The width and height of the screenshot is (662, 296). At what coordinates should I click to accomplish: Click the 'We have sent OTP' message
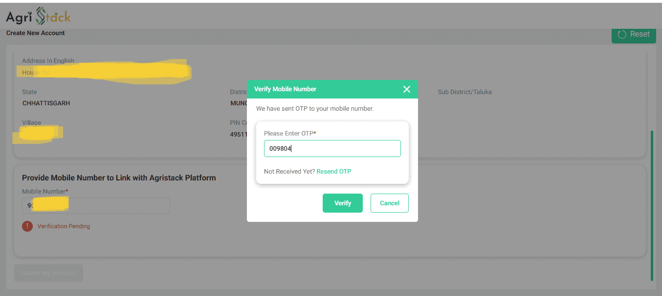pos(315,109)
